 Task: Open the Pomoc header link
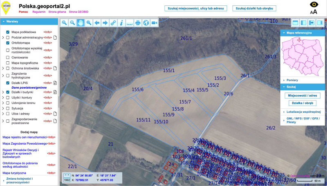point(23,12)
